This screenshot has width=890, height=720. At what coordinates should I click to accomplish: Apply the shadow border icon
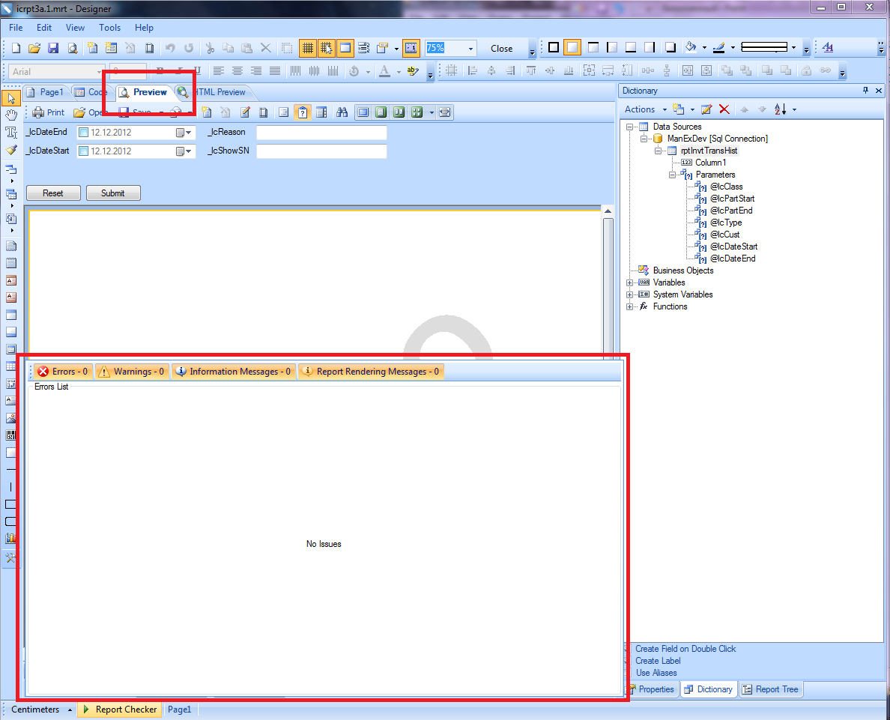[x=670, y=48]
